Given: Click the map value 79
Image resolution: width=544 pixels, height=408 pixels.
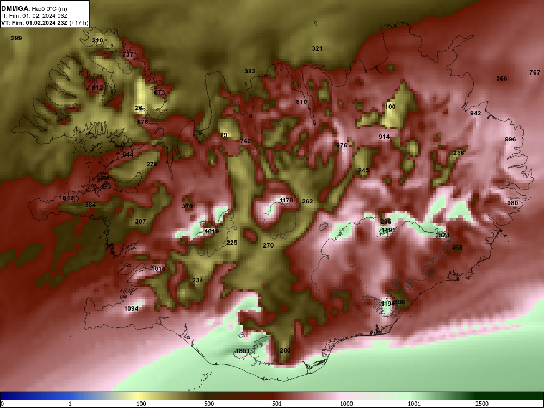Looking at the screenshot, I should (x=224, y=135).
